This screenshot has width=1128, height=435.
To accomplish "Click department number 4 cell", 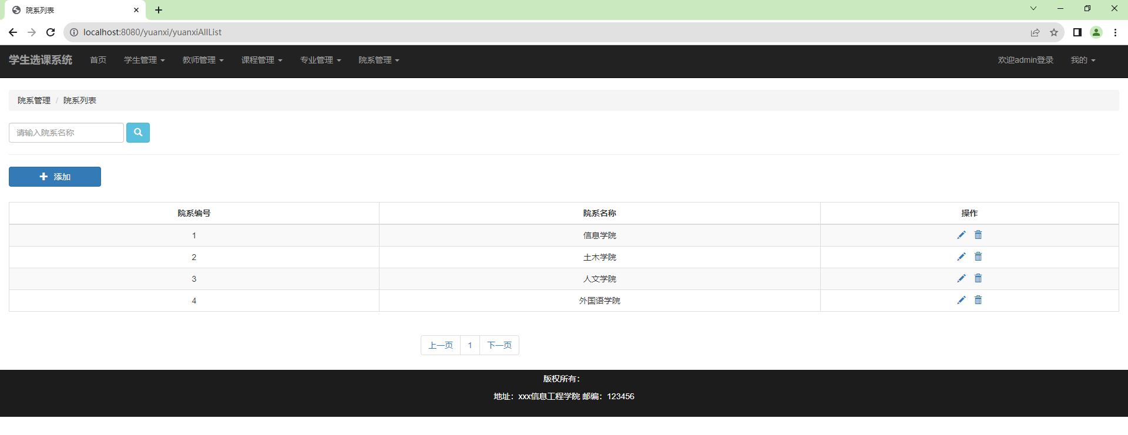I will coord(194,301).
